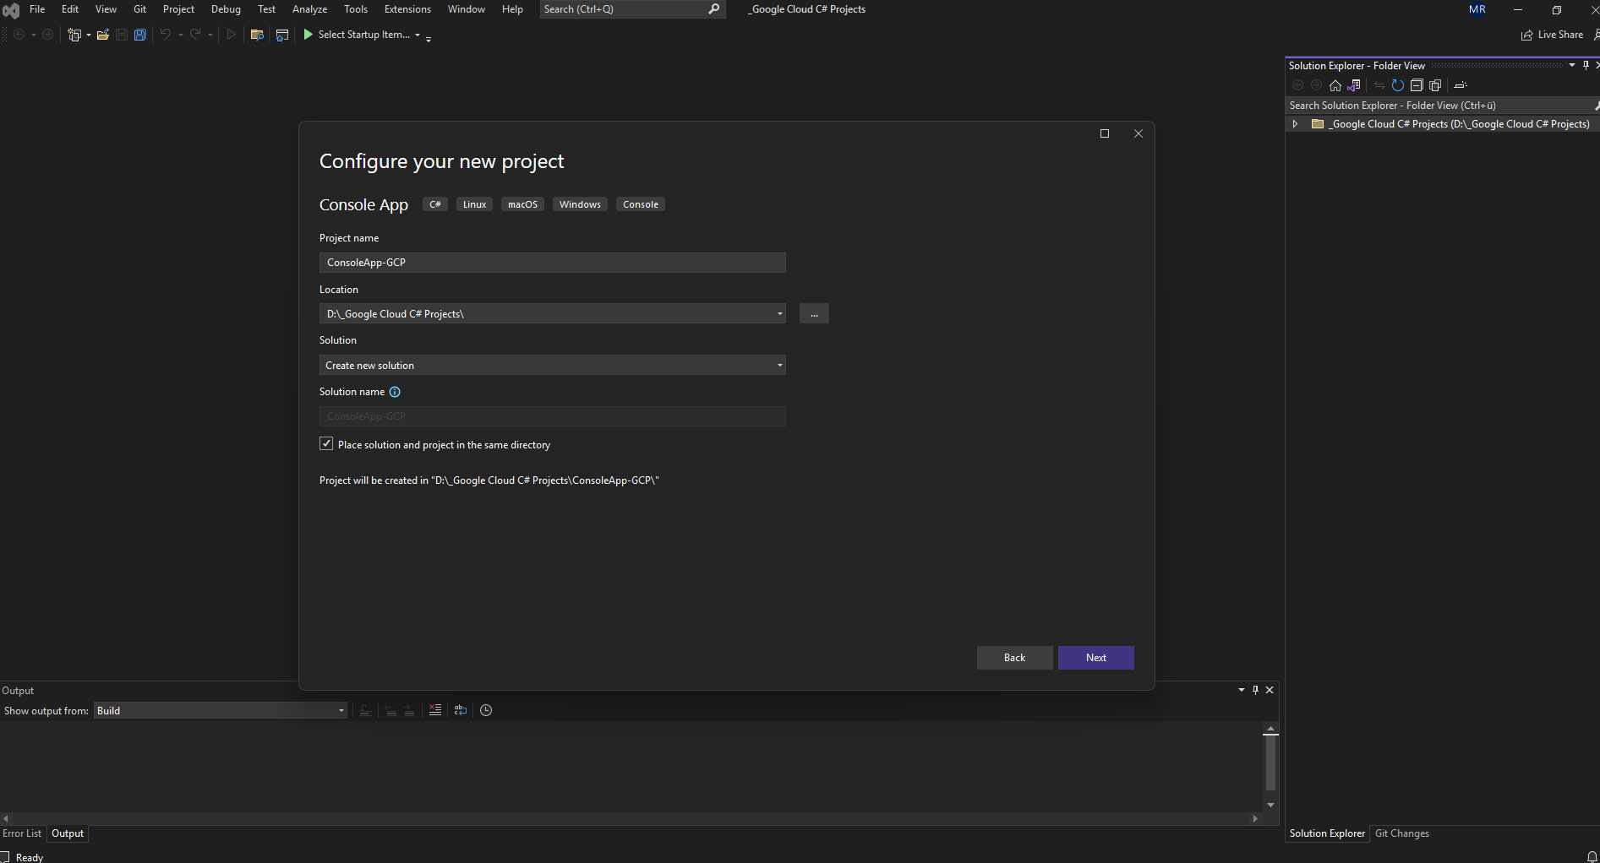Open the Location path dropdown
Image resolution: width=1600 pixels, height=863 pixels.
coord(779,313)
